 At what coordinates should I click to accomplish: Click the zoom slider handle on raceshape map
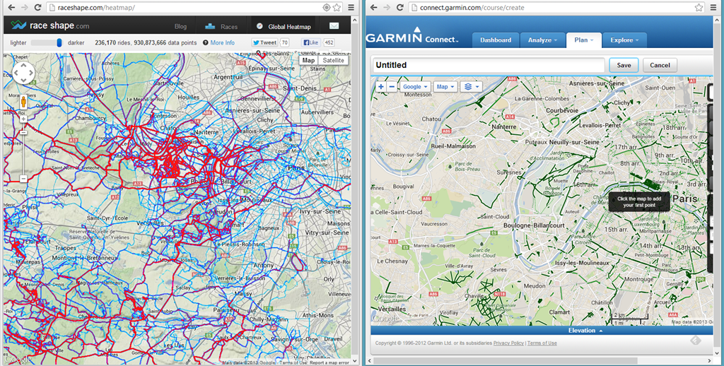23,132
